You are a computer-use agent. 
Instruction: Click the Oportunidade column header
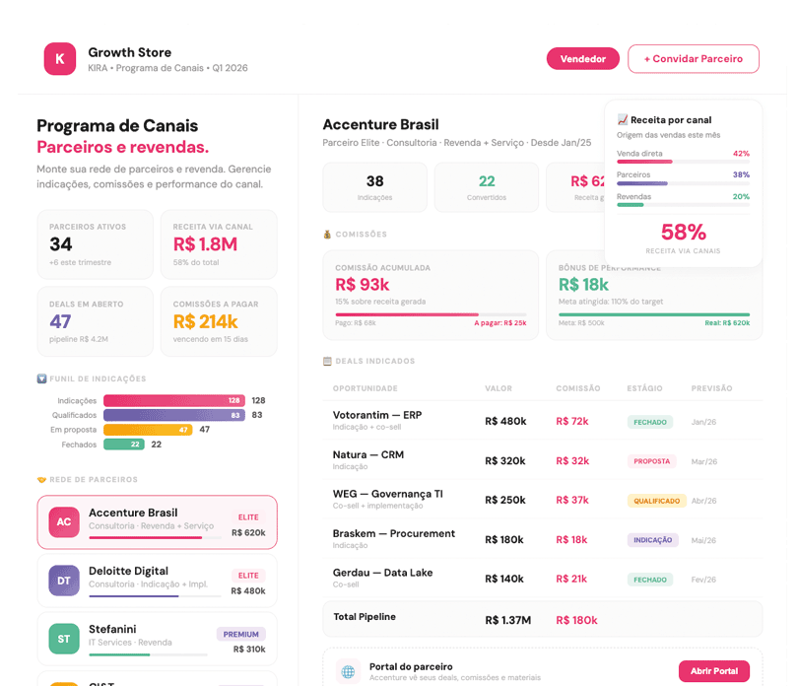tap(365, 388)
